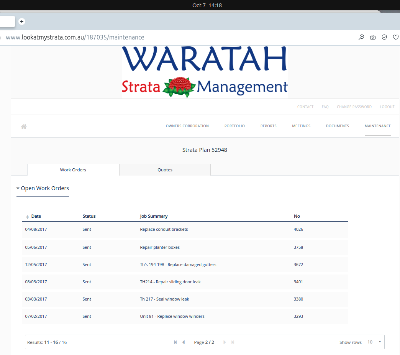The height and width of the screenshot is (355, 400).
Task: Switch to the Work Orders tab
Action: (x=73, y=170)
